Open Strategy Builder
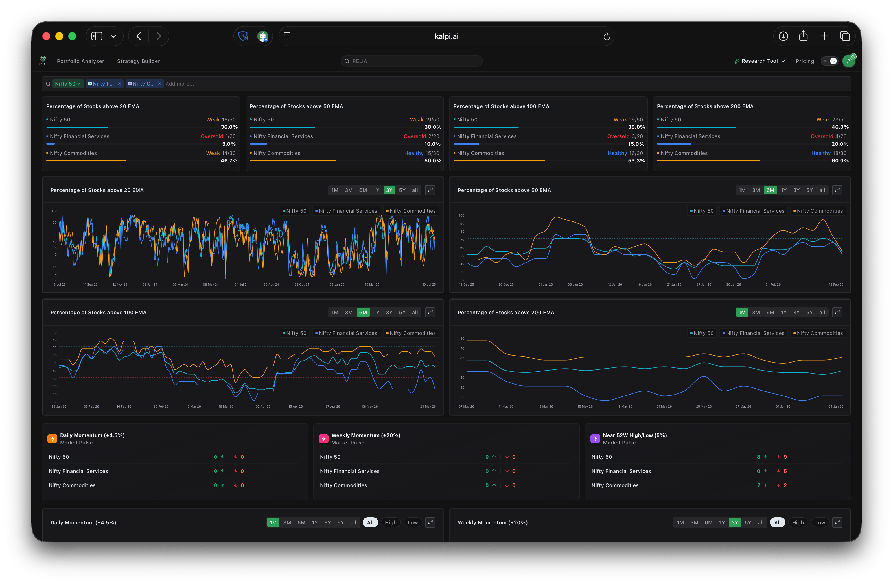 (139, 61)
